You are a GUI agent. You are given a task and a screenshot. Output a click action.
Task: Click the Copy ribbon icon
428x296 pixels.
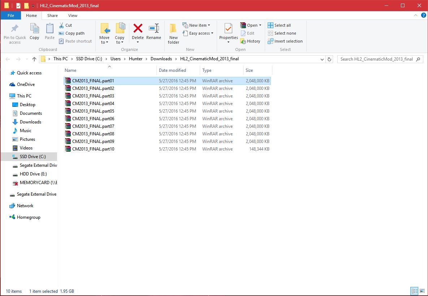coord(34,29)
